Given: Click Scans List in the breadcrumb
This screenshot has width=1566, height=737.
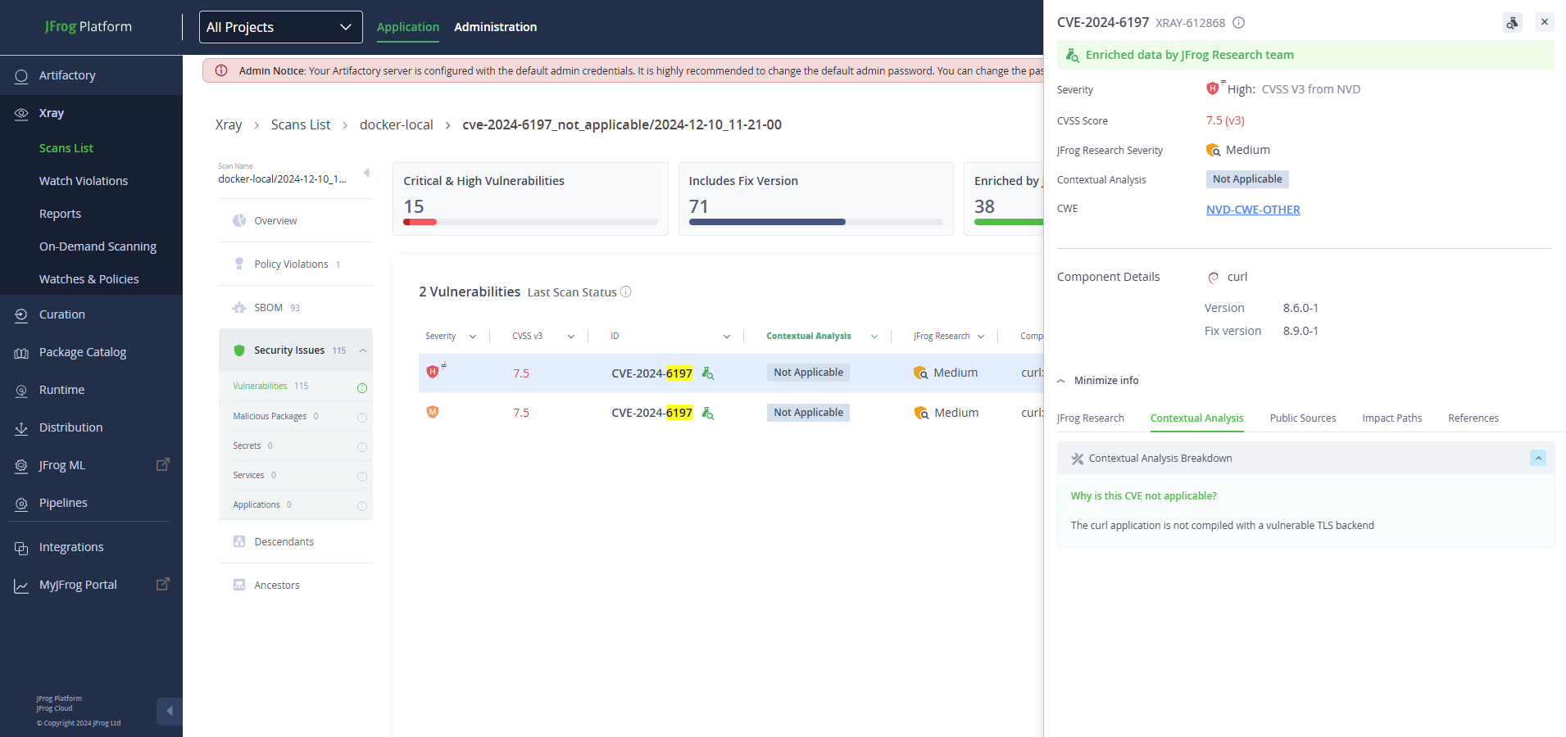Looking at the screenshot, I should pos(301,124).
